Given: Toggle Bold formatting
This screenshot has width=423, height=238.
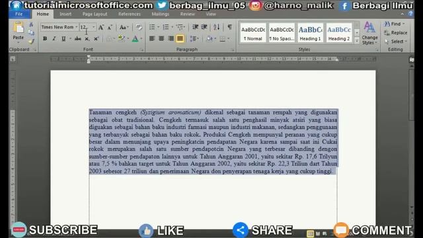Looking at the screenshot, I should click(45, 39).
